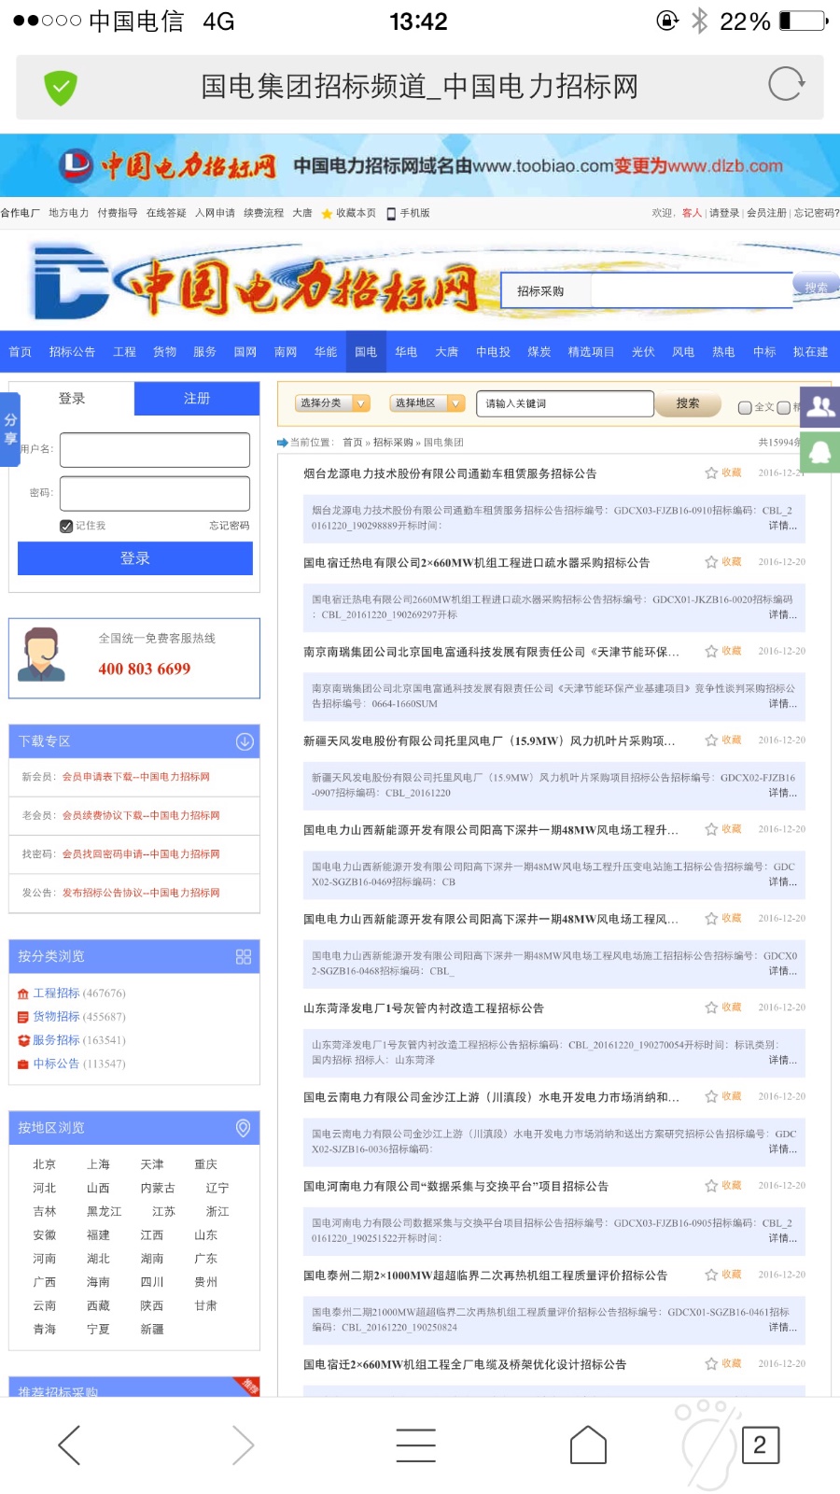Screen dimensions: 840x1494
Task: Filter by region 内蒙古
Action: coord(158,1188)
